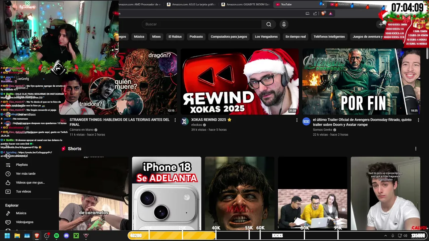This screenshot has width=429, height=241.
Task: Select Teléfonos inteligentes chip
Action: tap(329, 36)
